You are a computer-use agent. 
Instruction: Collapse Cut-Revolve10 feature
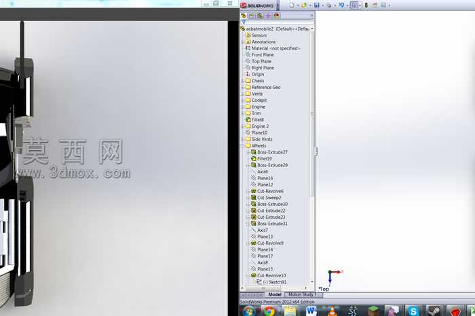(x=248, y=276)
